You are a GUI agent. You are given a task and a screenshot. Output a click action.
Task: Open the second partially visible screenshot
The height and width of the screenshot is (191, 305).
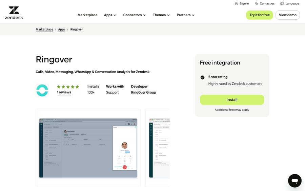(x=158, y=148)
